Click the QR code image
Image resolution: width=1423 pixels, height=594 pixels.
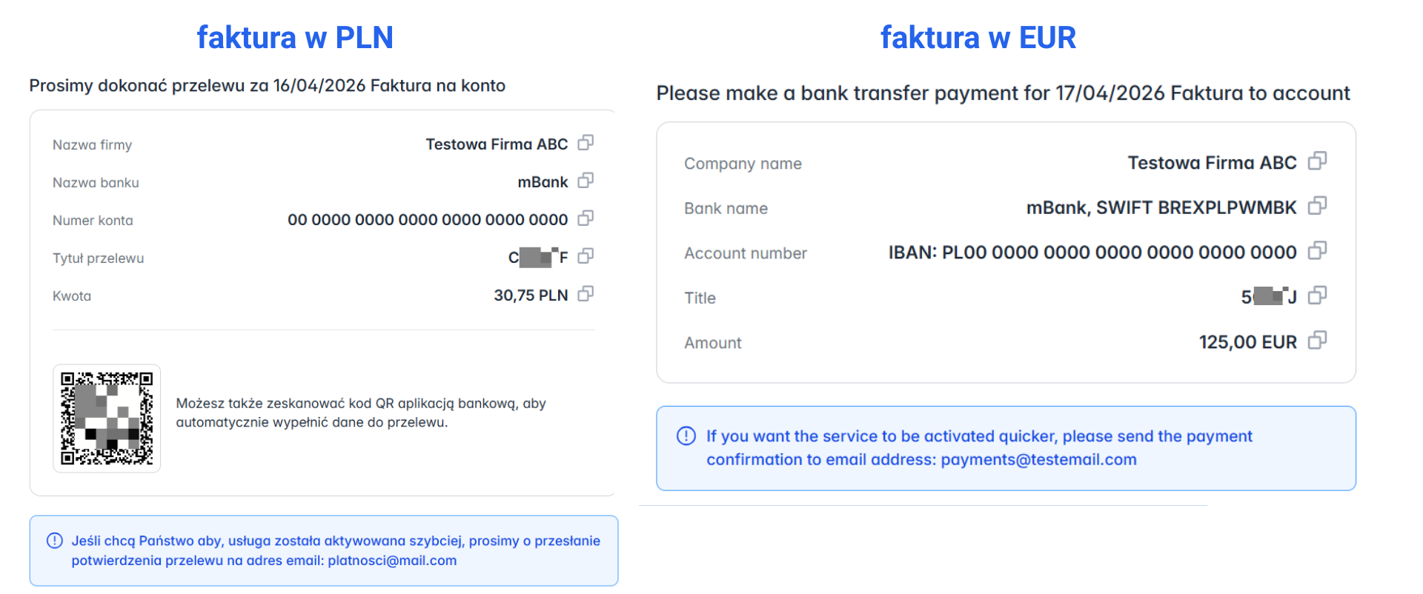pos(107,418)
